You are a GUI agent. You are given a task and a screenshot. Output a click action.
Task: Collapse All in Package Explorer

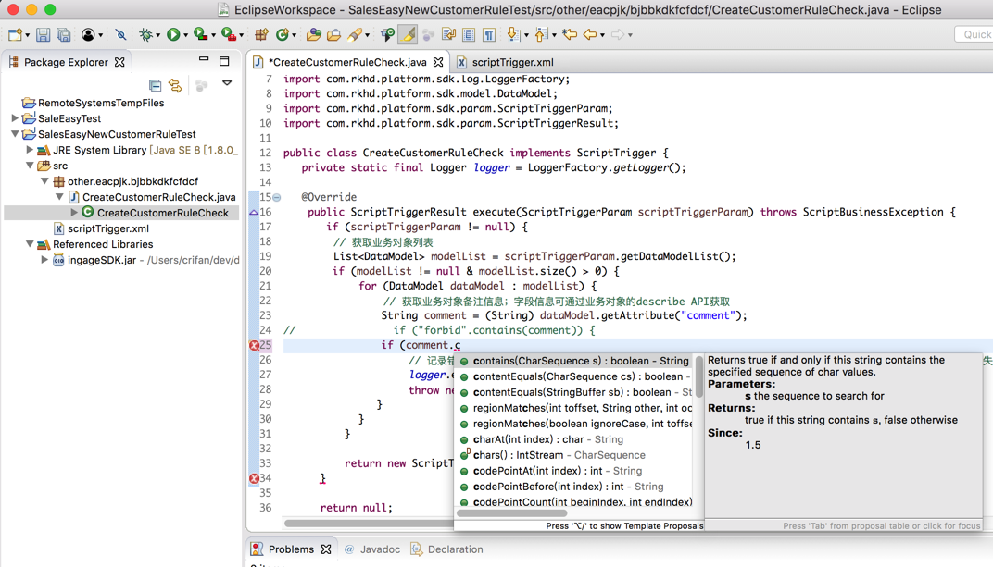[x=156, y=85]
